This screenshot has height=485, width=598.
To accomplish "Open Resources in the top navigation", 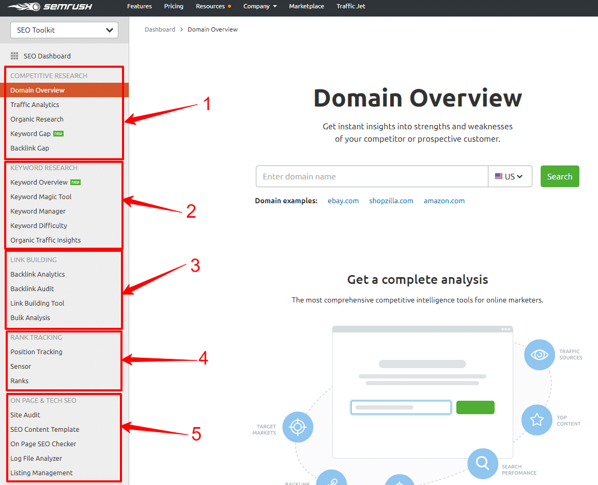I will 210,7.
